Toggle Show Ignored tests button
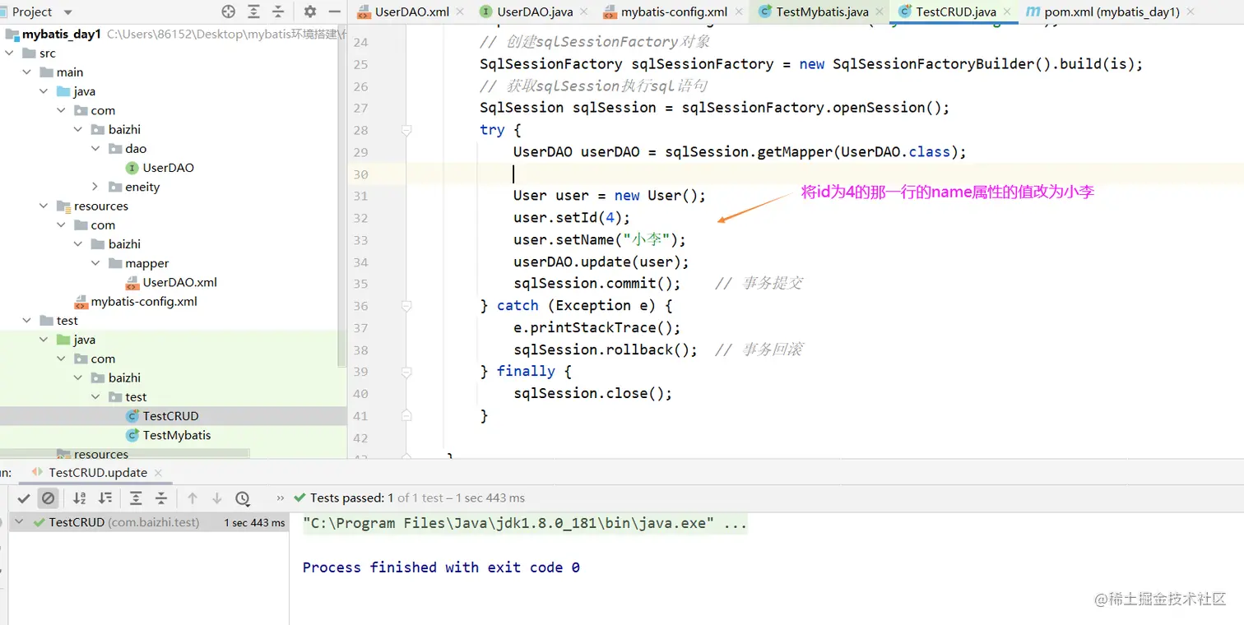Screen dimensions: 1244x625 click(49, 498)
